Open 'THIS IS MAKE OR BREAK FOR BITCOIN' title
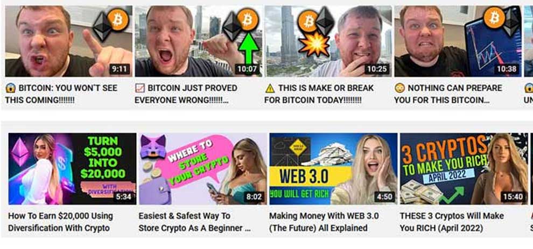The image size is (533, 249). (319, 94)
